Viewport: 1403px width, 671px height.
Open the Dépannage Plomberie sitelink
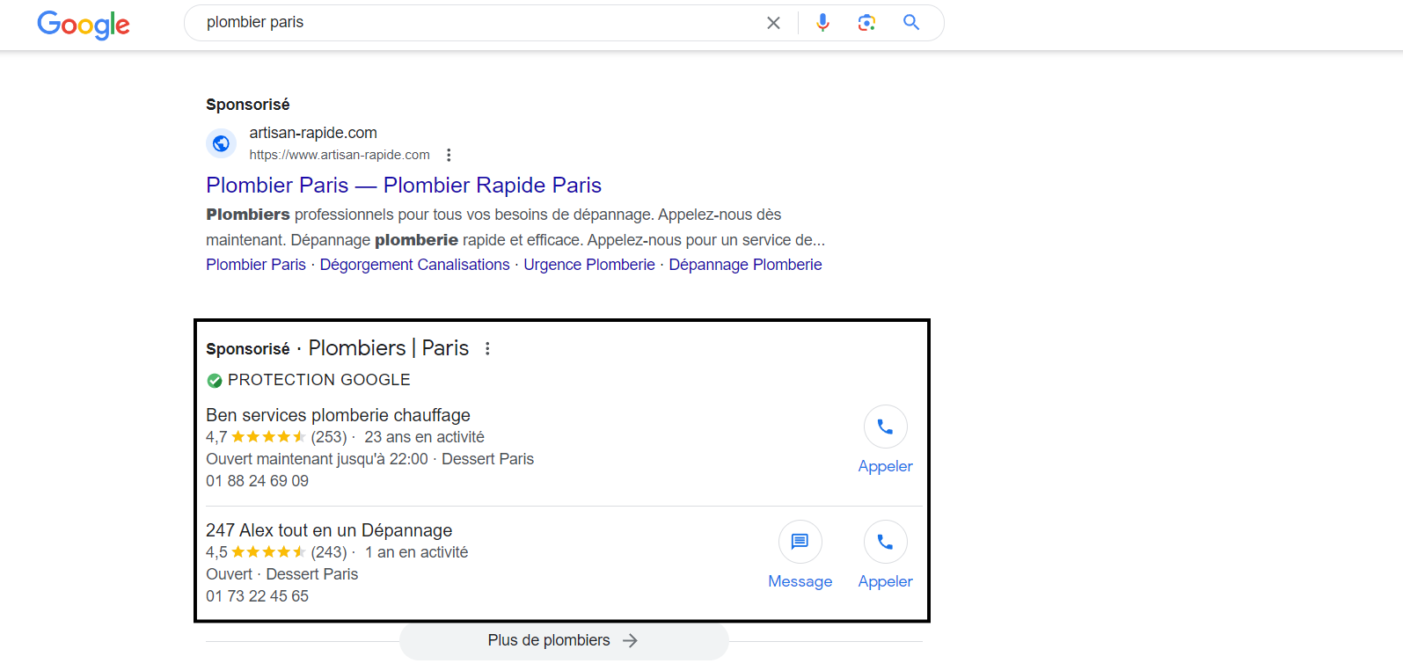tap(745, 265)
